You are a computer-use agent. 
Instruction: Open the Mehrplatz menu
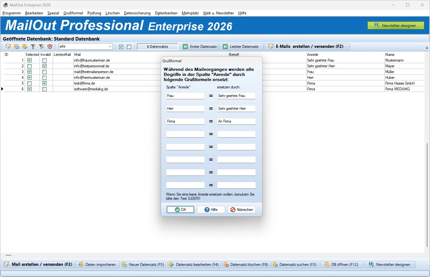click(190, 13)
